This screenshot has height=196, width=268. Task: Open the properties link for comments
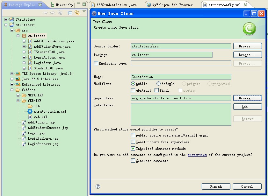click(x=197, y=155)
